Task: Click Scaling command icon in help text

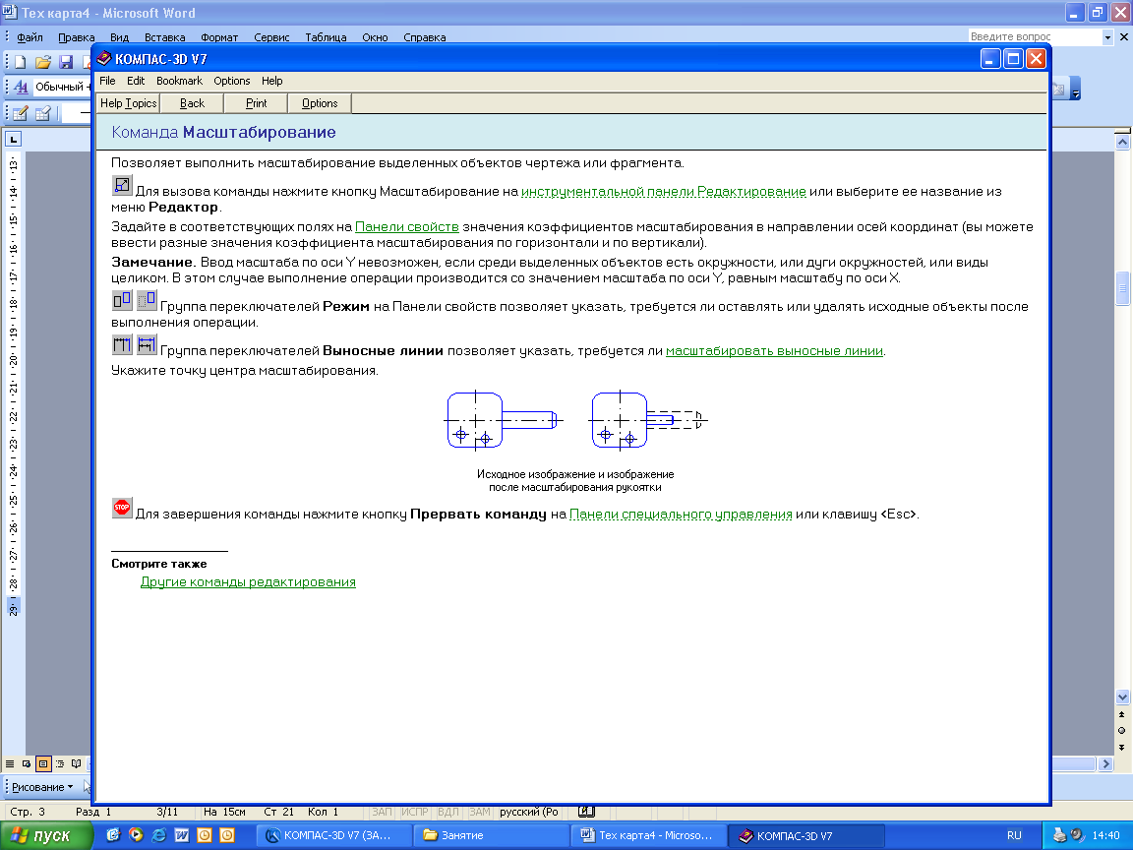Action: tap(122, 185)
